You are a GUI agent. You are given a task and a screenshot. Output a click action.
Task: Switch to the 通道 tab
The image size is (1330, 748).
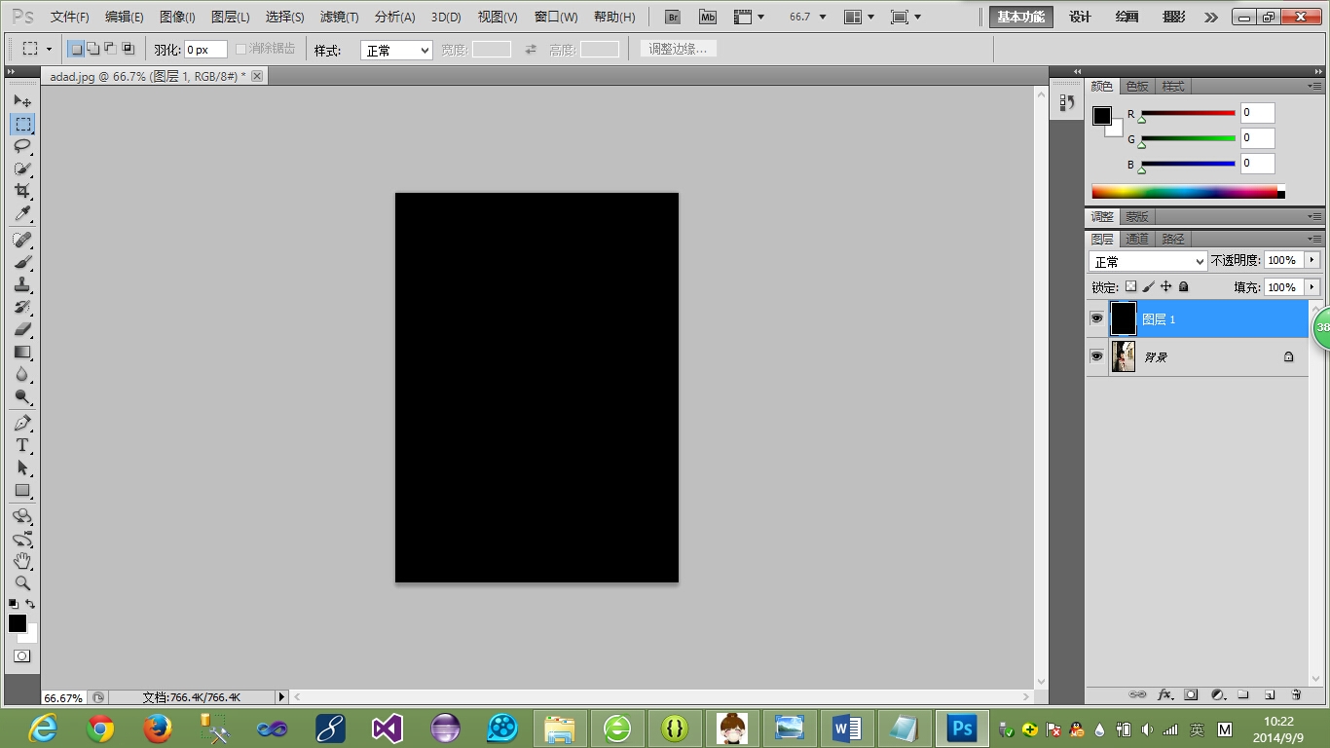coord(1137,239)
